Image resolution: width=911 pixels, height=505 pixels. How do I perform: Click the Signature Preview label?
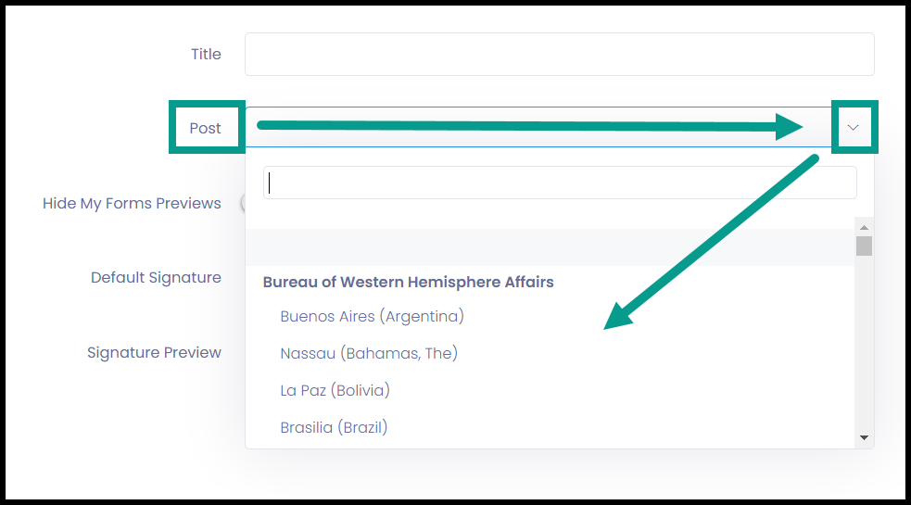pyautogui.click(x=154, y=352)
